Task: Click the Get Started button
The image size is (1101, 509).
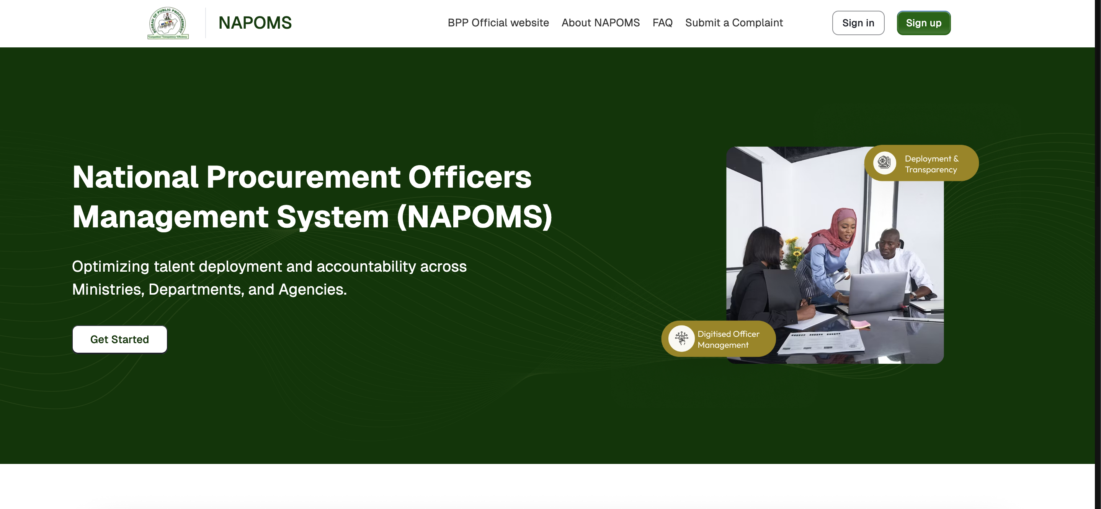Action: [119, 339]
